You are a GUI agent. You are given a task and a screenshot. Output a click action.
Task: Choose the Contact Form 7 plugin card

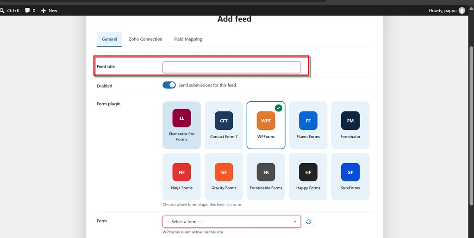coord(224,125)
